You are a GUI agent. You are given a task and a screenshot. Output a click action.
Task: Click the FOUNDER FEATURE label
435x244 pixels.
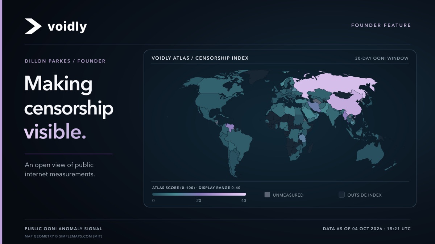[381, 25]
